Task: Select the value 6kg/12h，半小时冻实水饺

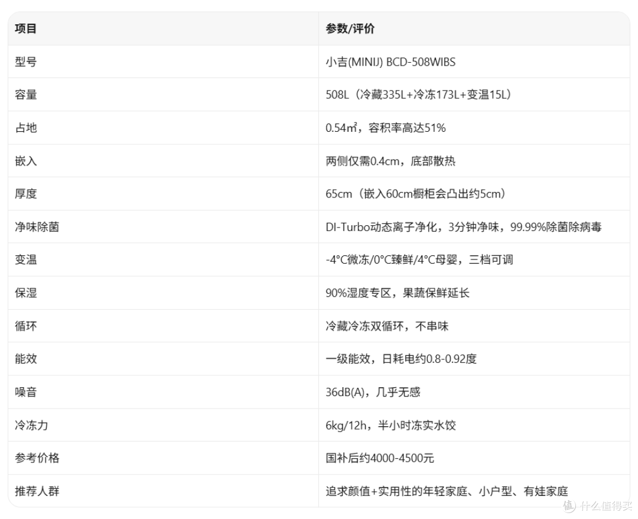Action: pyautogui.click(x=390, y=426)
